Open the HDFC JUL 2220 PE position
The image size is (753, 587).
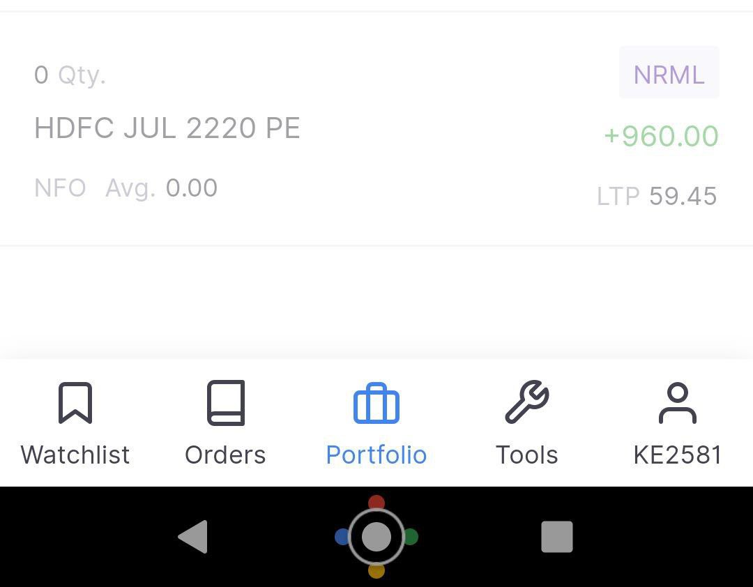point(167,128)
